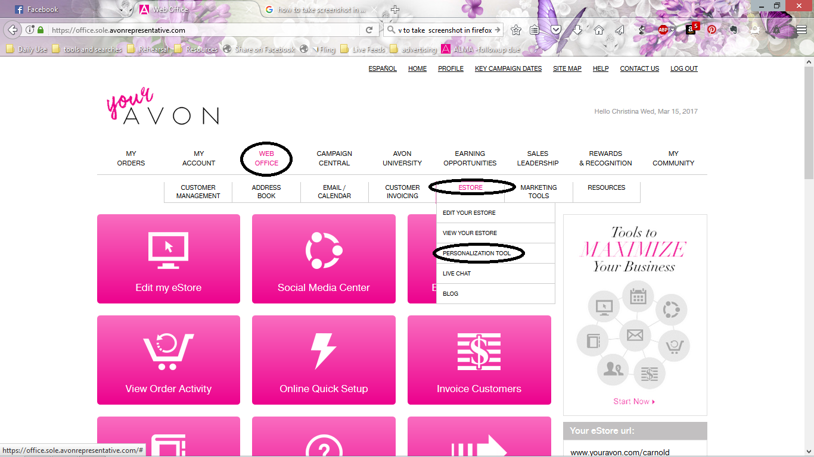Open EARNING OPPORTUNITIES menu
The height and width of the screenshot is (457, 814).
click(x=470, y=158)
